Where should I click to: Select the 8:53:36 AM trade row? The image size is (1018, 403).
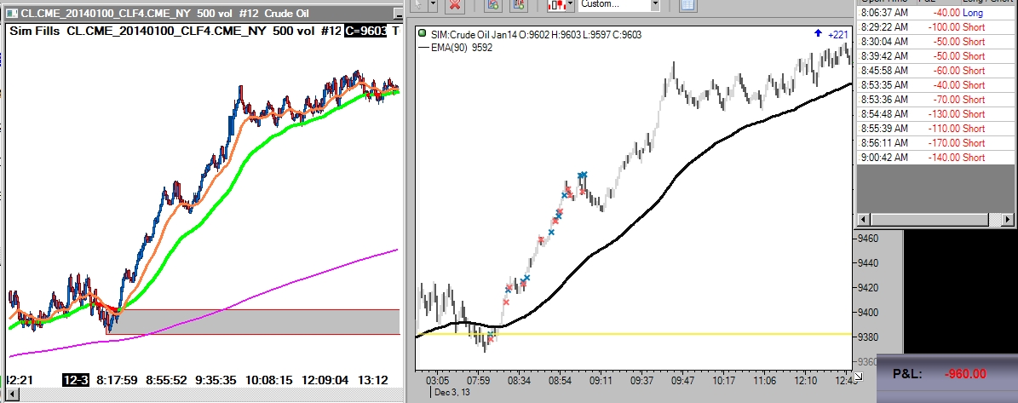coord(935,100)
